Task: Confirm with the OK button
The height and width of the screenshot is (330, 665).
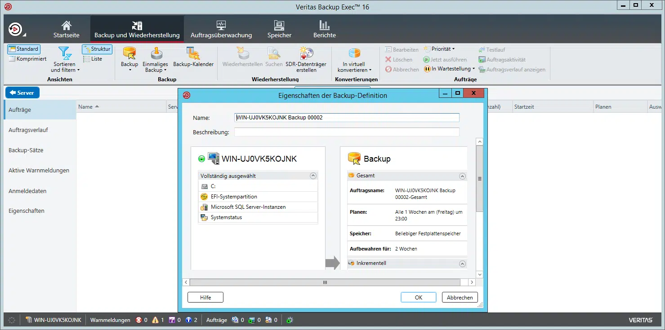Action: click(419, 297)
